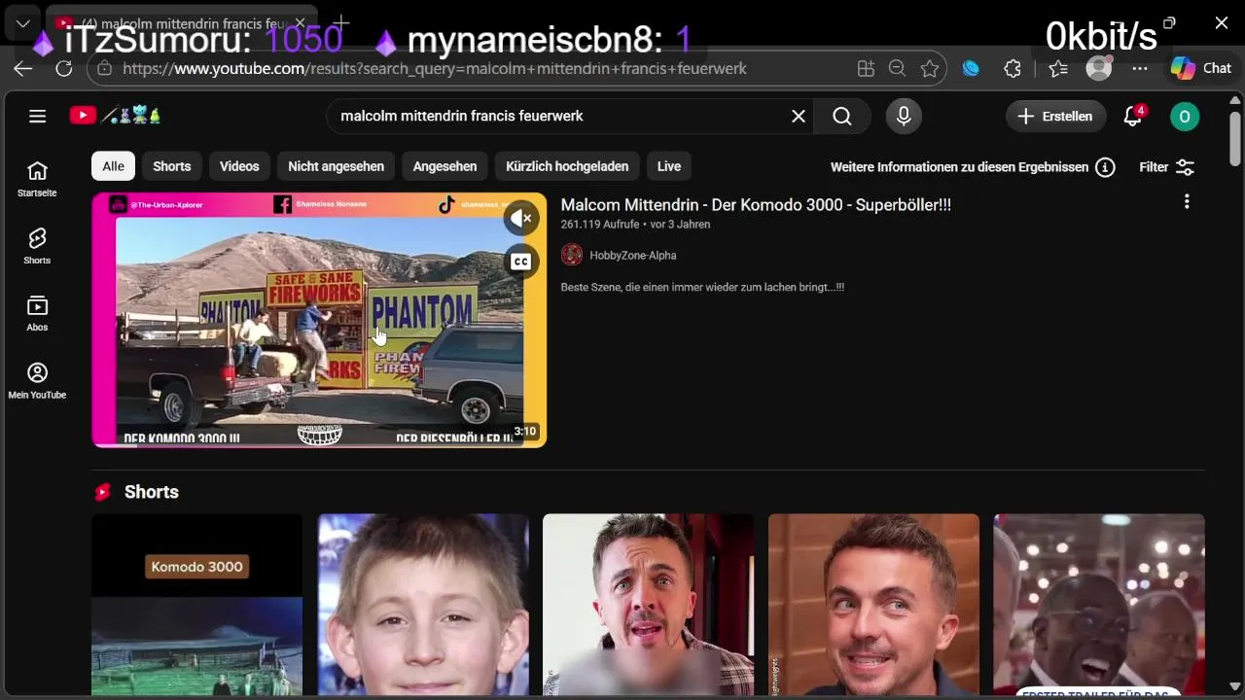This screenshot has width=1245, height=700.
Task: Open the HobbyZone-Alpha channel name
Action: pyautogui.click(x=633, y=255)
